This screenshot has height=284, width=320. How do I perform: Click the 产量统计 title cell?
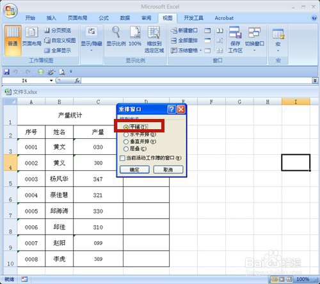coord(70,115)
